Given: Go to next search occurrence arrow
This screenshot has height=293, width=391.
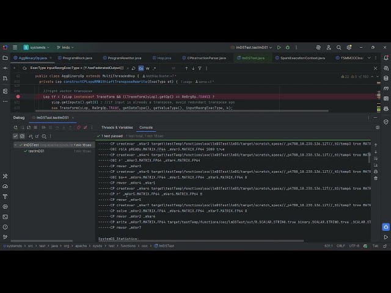Looking at the screenshot, I should click(193, 68).
